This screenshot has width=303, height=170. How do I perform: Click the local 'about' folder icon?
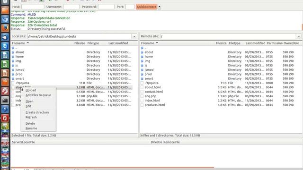(x=13, y=52)
